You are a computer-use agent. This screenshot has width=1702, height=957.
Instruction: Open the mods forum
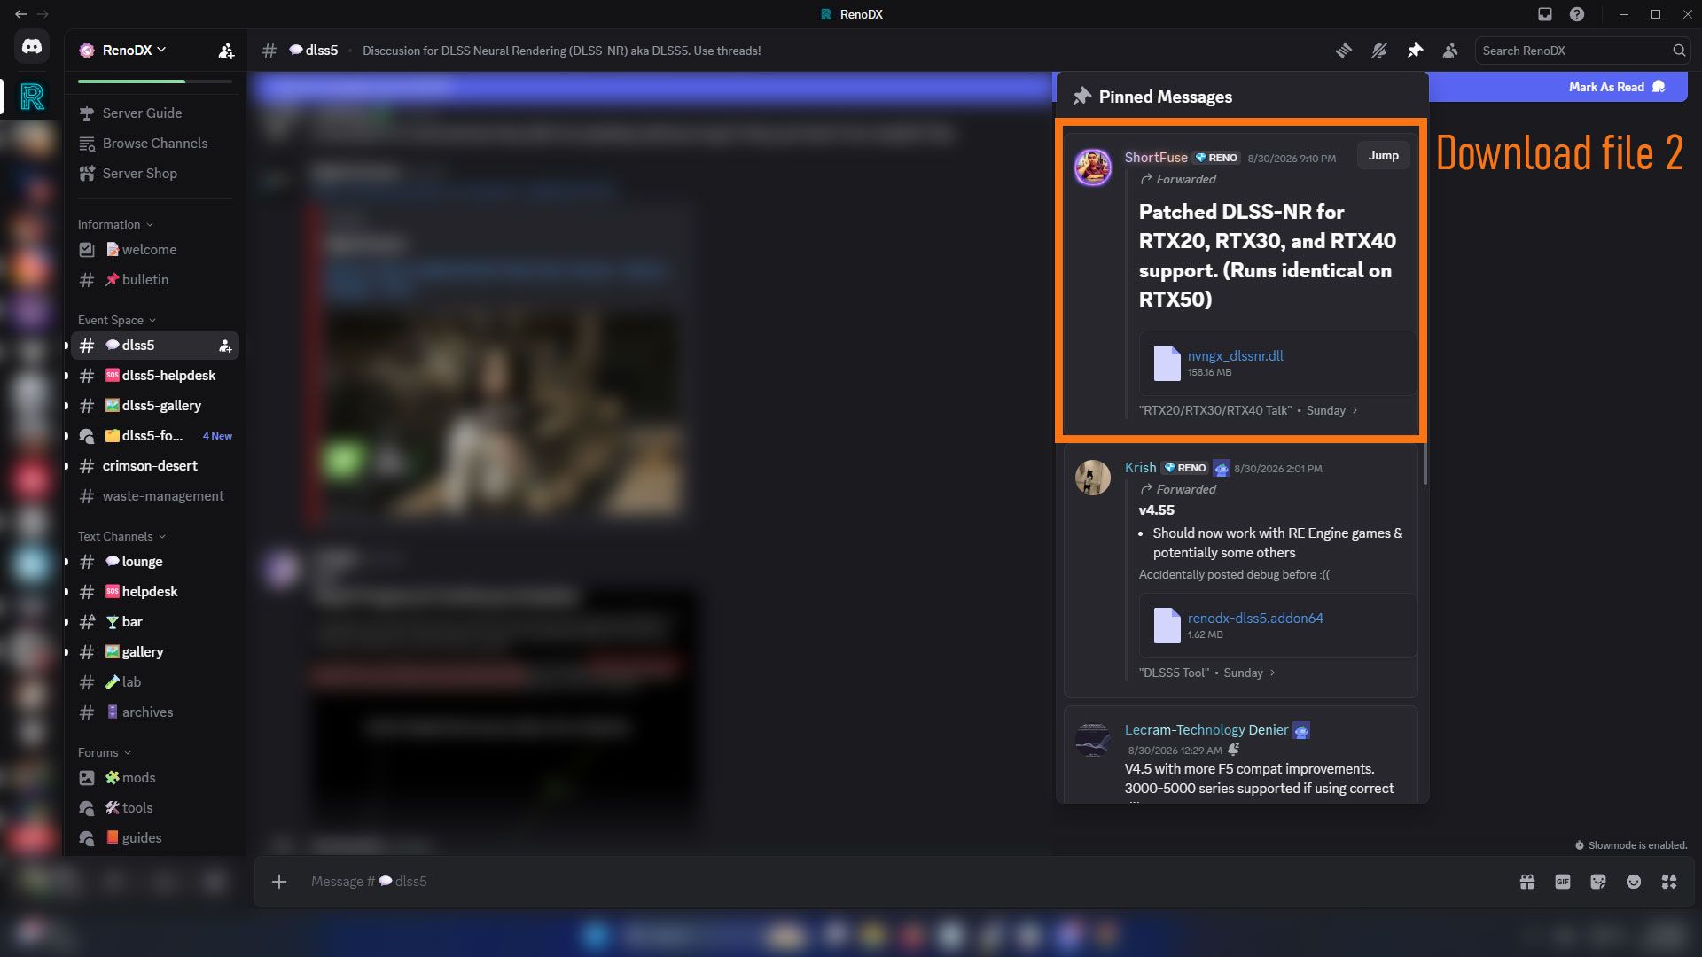coord(155,778)
